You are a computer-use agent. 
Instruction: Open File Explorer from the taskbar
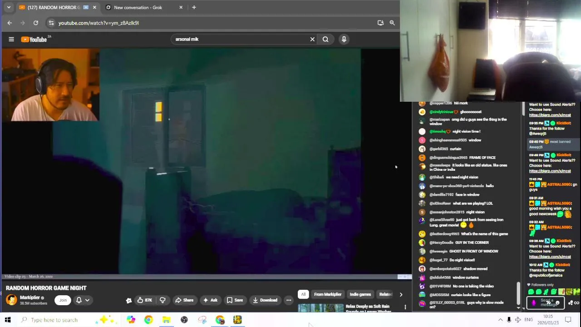[166, 320]
